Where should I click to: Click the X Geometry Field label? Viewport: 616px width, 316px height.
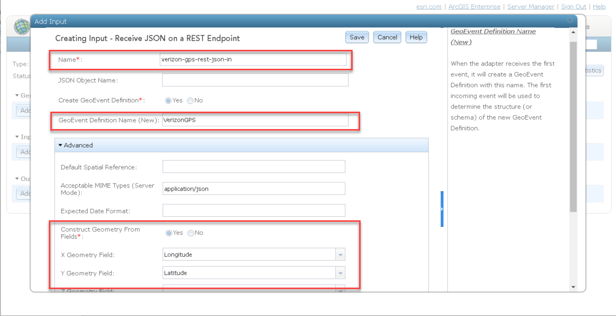point(88,255)
